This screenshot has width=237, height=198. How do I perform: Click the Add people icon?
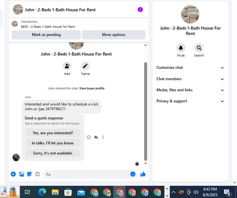tap(67, 66)
